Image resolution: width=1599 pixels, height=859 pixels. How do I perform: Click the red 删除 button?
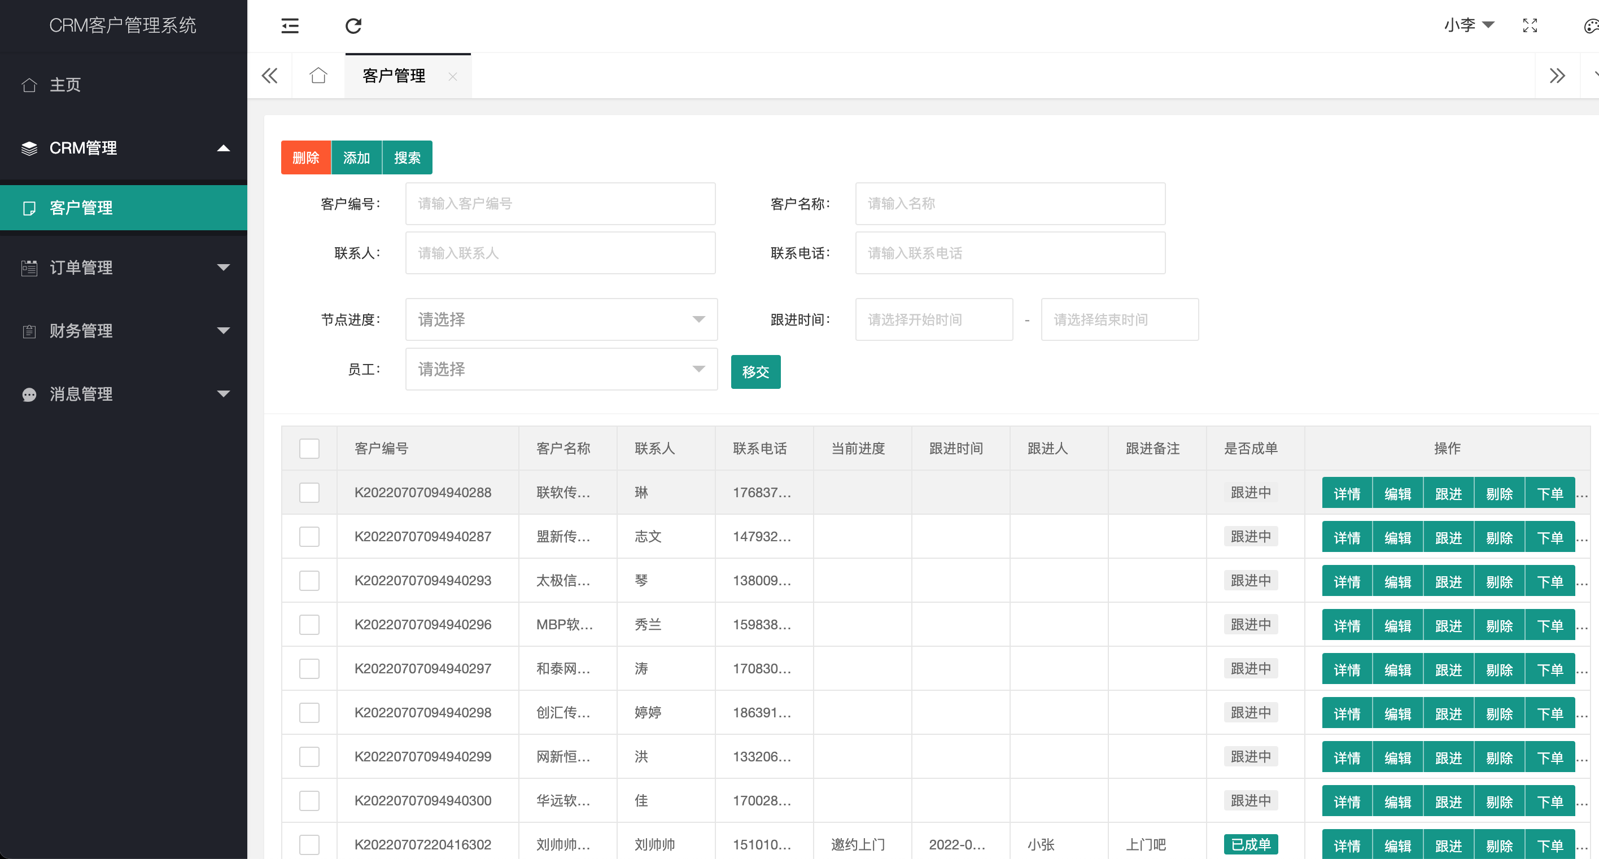(x=306, y=157)
